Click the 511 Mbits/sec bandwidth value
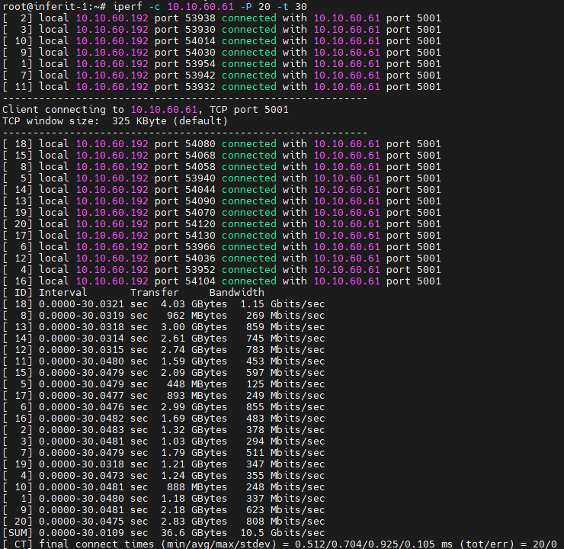This screenshot has width=564, height=549. (286, 453)
